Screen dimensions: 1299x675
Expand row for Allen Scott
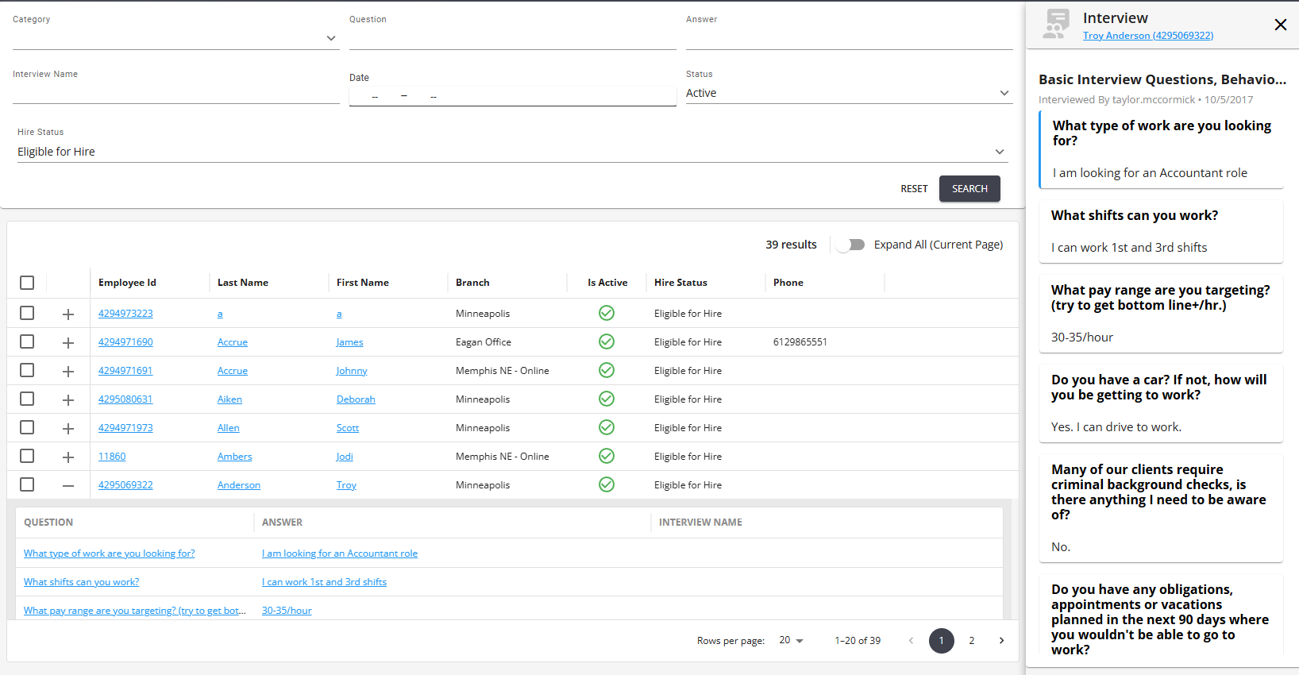tap(68, 428)
